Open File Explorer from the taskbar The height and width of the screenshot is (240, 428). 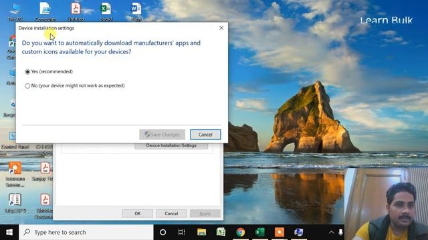[x=201, y=232]
